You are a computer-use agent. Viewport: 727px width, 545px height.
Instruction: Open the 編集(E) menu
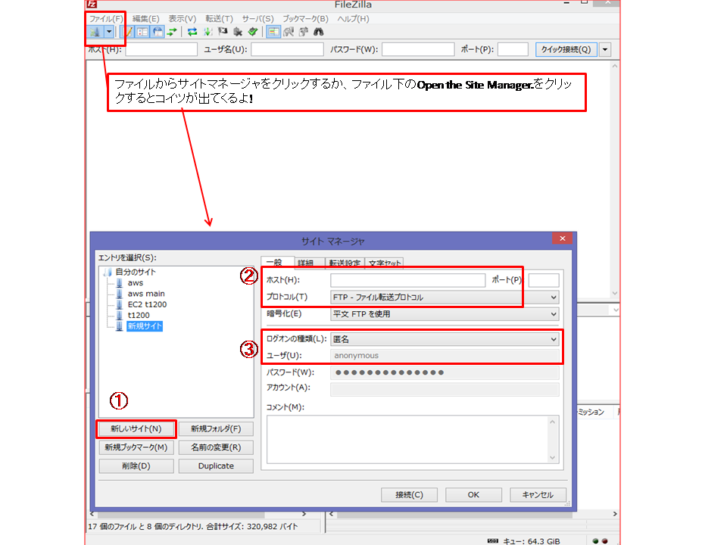coord(145,18)
